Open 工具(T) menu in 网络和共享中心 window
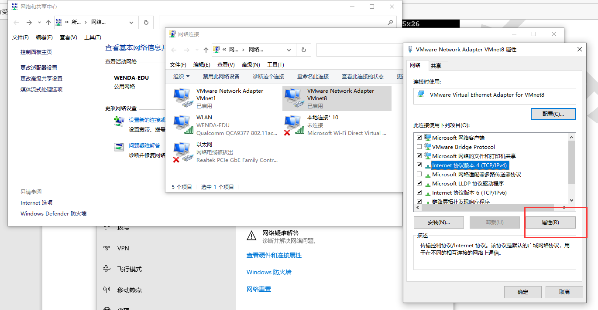Viewport: 598px width, 310px height. coord(93,37)
